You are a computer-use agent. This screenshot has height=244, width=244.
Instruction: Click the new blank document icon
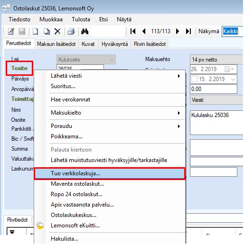pos(35,31)
